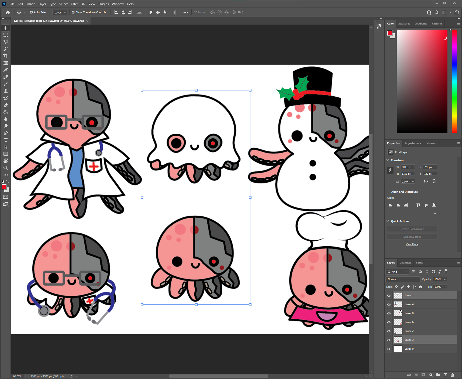Select the Horizontal Type tool
The width and height of the screenshot is (462, 379).
(6, 140)
